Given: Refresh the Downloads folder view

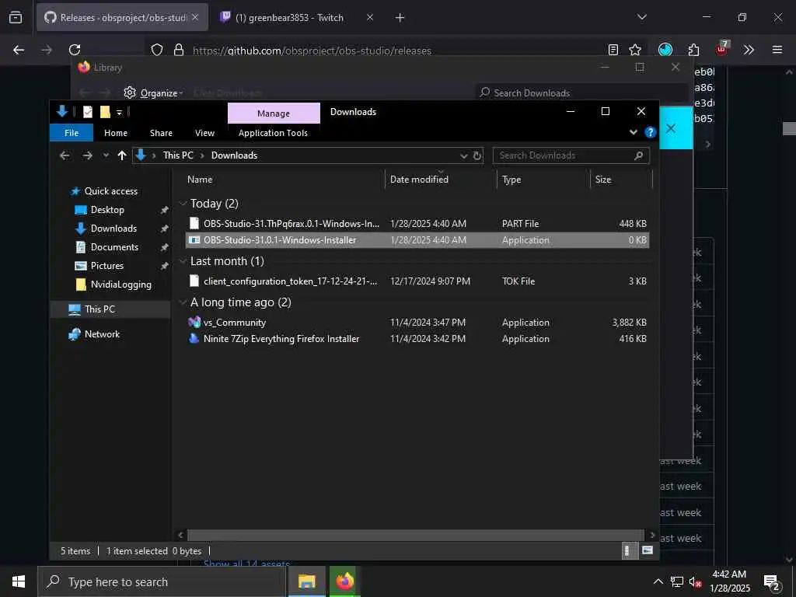Looking at the screenshot, I should click(477, 155).
